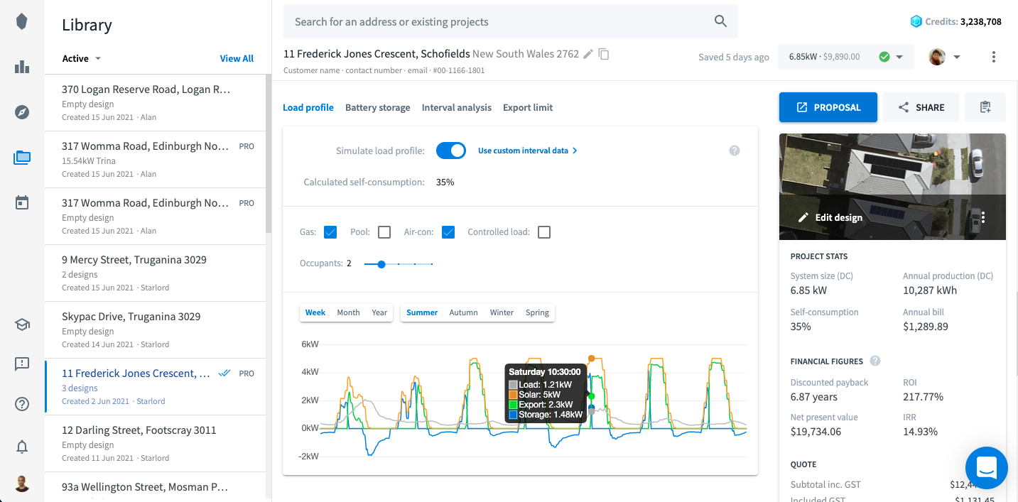Expand the 6.85kW price status dropdown
This screenshot has width=1018, height=502.
(x=901, y=56)
